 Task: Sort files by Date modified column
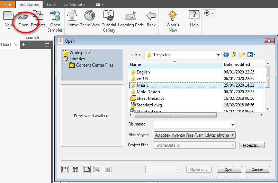[243, 64]
